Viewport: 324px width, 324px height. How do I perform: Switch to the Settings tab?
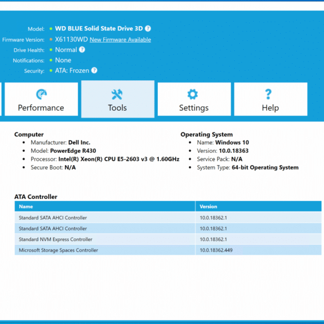click(x=194, y=99)
